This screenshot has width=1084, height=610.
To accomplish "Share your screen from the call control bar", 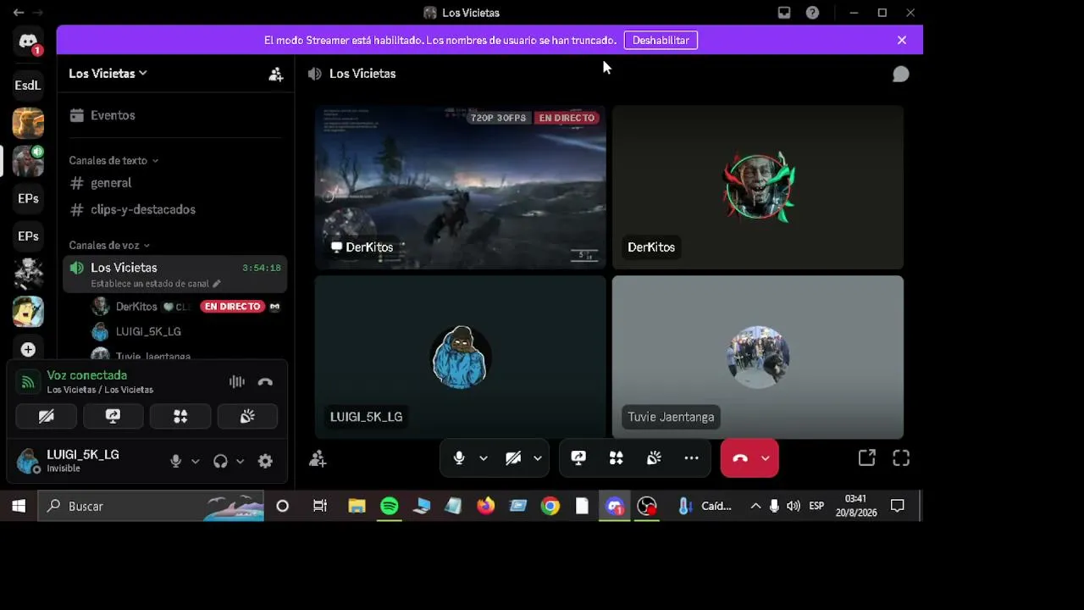I will pyautogui.click(x=578, y=458).
